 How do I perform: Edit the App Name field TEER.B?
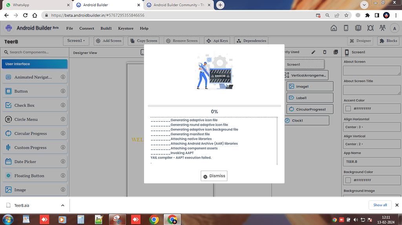point(372,162)
